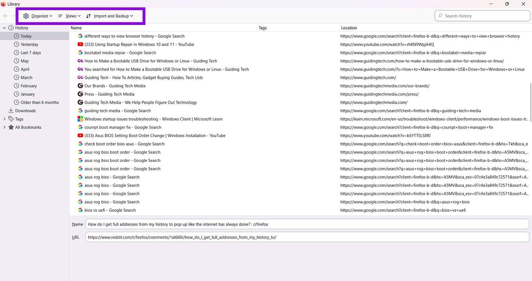Select 'Guiding Tech - How To Articles' entry
Viewport: 532px width, 281px height.
coord(144,78)
